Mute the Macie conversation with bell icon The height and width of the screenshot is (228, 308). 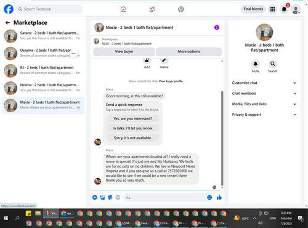pos(256,64)
